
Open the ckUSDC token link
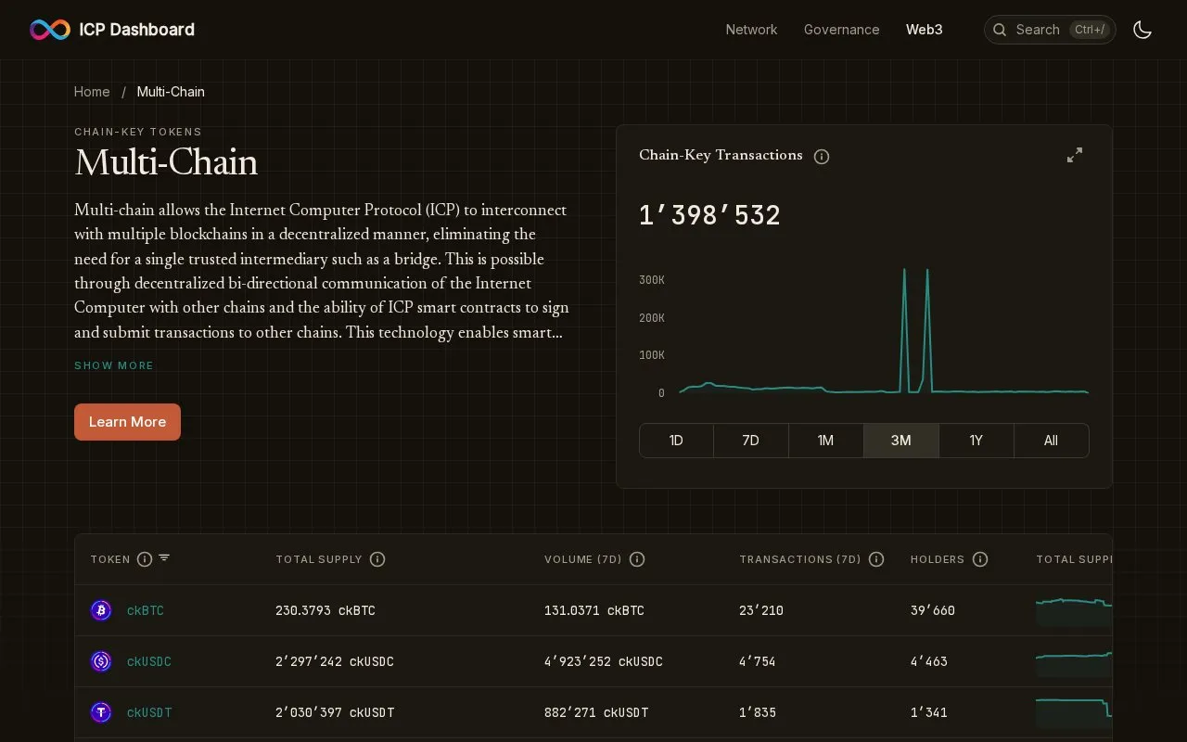point(149,661)
